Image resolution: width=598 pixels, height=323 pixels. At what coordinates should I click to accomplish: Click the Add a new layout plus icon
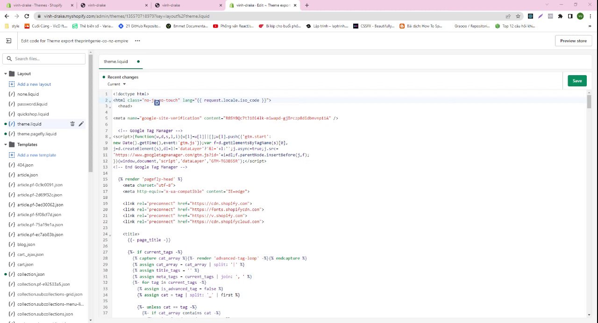click(x=12, y=84)
